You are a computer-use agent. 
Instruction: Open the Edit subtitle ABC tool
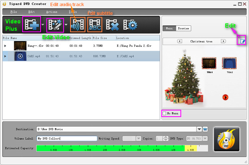95,25
